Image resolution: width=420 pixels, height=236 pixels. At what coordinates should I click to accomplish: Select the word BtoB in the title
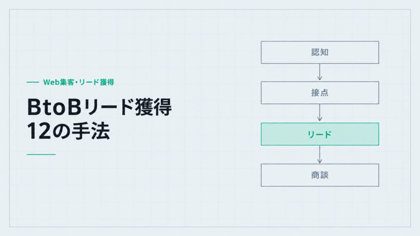coord(54,107)
